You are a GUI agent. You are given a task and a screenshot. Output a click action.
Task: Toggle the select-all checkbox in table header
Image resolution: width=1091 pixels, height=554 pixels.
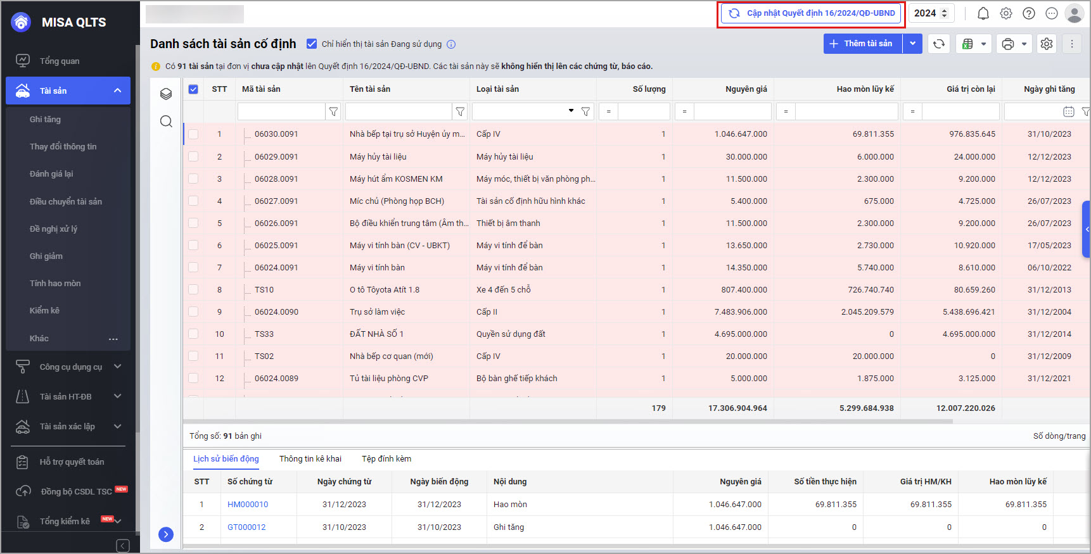pos(193,89)
